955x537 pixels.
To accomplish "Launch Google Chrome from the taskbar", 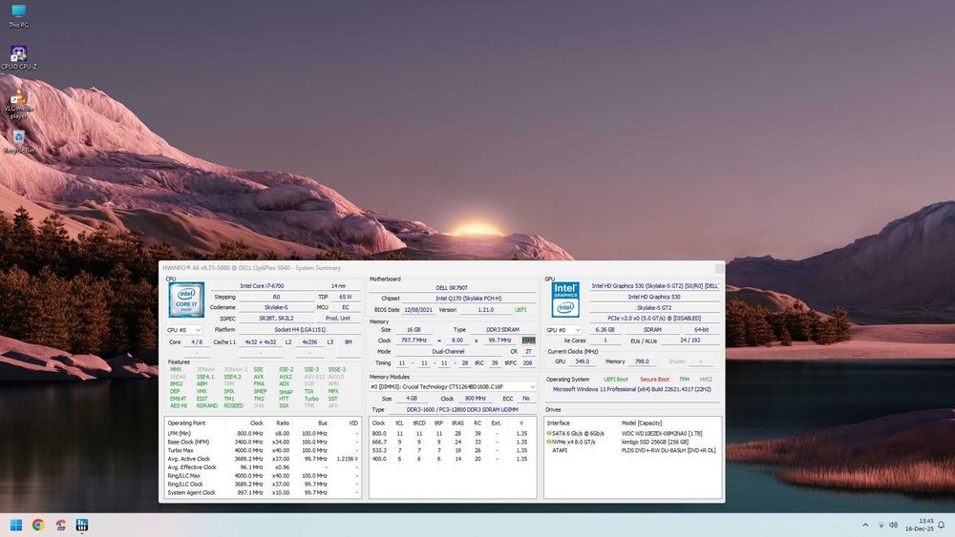I will point(38,526).
